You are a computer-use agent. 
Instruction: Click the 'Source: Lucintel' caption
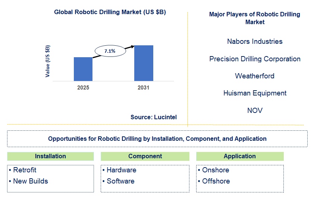pos(154,117)
